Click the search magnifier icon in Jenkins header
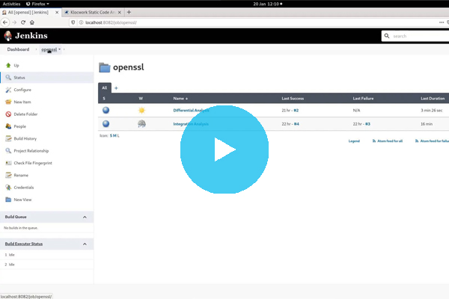The image size is (449, 299). click(387, 36)
